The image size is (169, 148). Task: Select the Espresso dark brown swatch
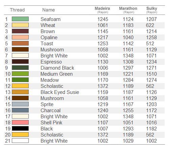(x=20, y=61)
